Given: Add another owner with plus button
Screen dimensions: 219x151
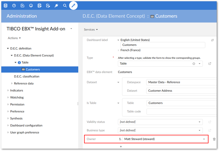Looking at the screenshot, I should [x=121, y=147].
